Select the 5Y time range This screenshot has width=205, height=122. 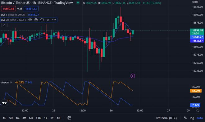(x=52, y=118)
